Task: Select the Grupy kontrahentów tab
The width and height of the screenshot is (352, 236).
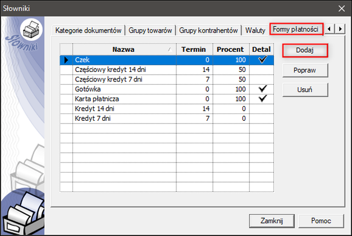Action: click(x=208, y=30)
